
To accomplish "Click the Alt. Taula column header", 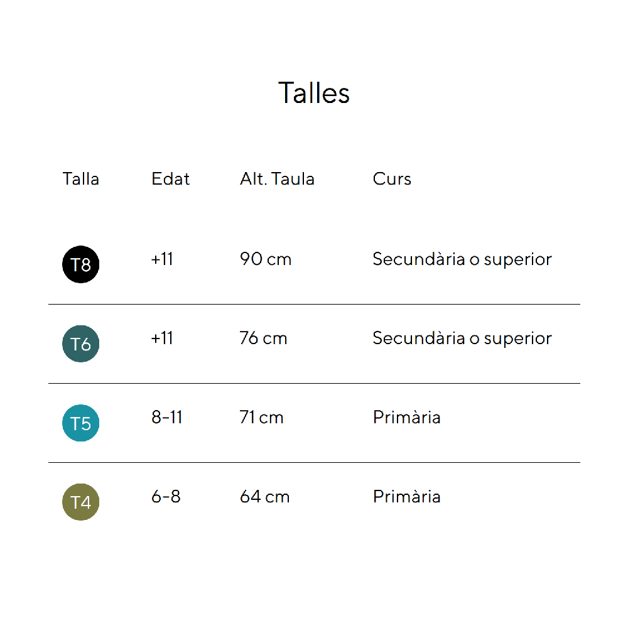I will pyautogui.click(x=277, y=179).
